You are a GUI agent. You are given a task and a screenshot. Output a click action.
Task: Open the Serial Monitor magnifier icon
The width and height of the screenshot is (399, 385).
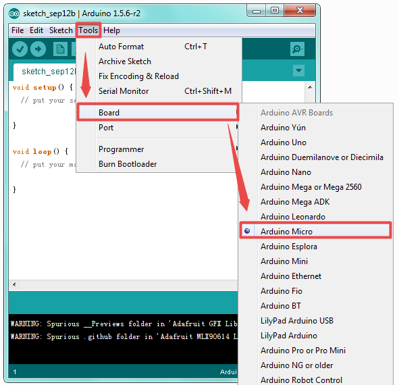(x=297, y=49)
